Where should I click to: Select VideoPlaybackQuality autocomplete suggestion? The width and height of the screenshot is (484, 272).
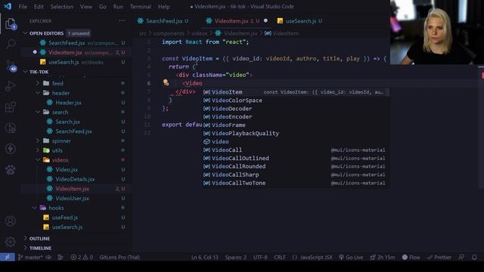coord(296,133)
